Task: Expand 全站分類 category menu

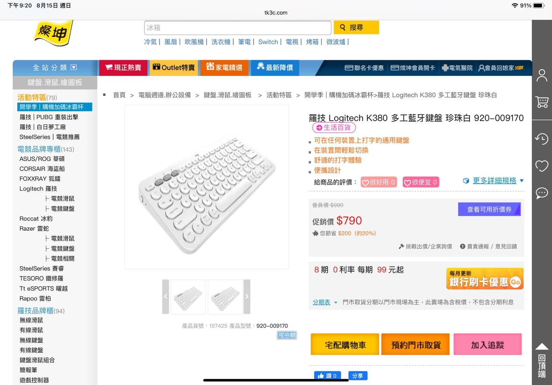Action: click(55, 68)
